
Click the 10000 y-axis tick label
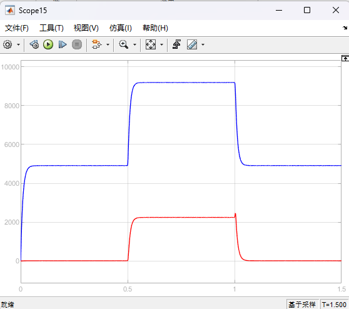click(x=10, y=67)
